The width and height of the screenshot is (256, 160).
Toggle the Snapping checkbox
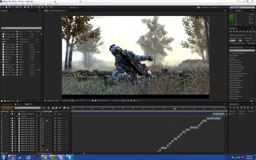(68, 7)
